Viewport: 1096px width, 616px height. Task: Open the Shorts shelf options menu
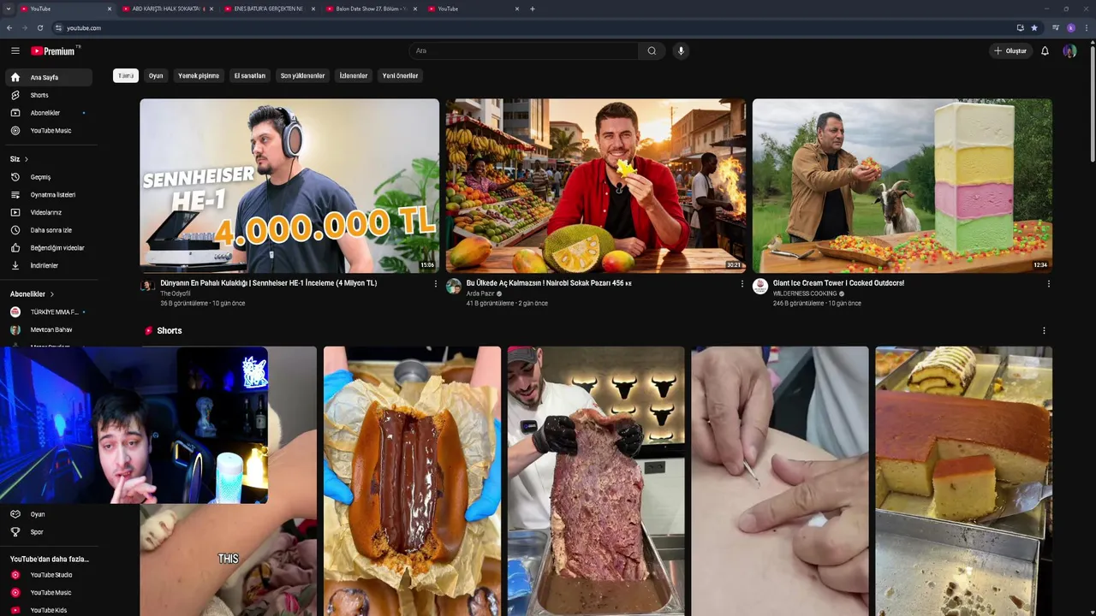coord(1043,330)
